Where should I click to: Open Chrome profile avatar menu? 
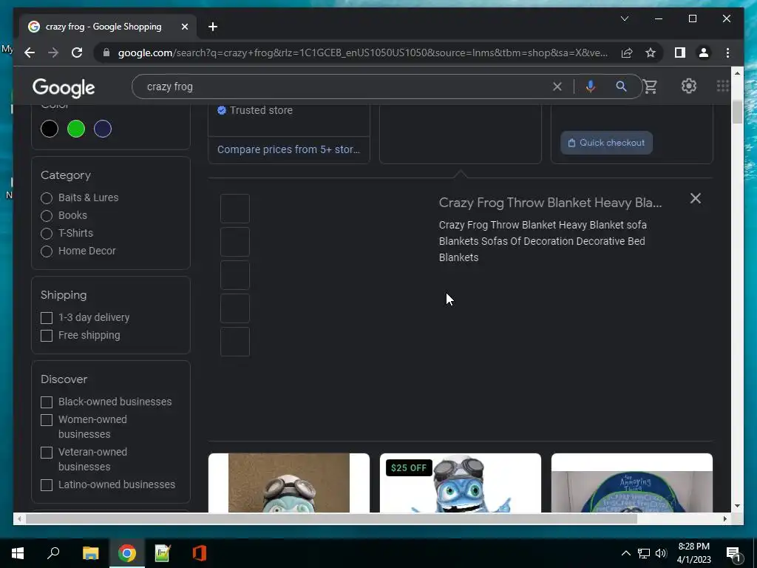coord(704,53)
